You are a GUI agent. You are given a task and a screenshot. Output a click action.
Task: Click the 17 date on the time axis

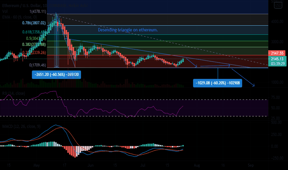click(64, 165)
